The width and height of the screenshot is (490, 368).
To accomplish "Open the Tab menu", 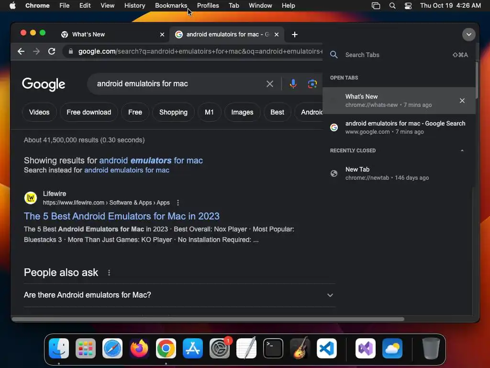I will click(234, 6).
